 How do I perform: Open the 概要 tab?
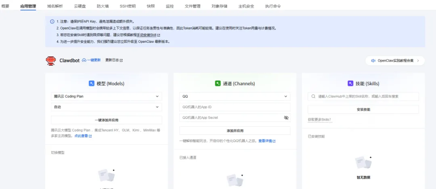point(5,6)
